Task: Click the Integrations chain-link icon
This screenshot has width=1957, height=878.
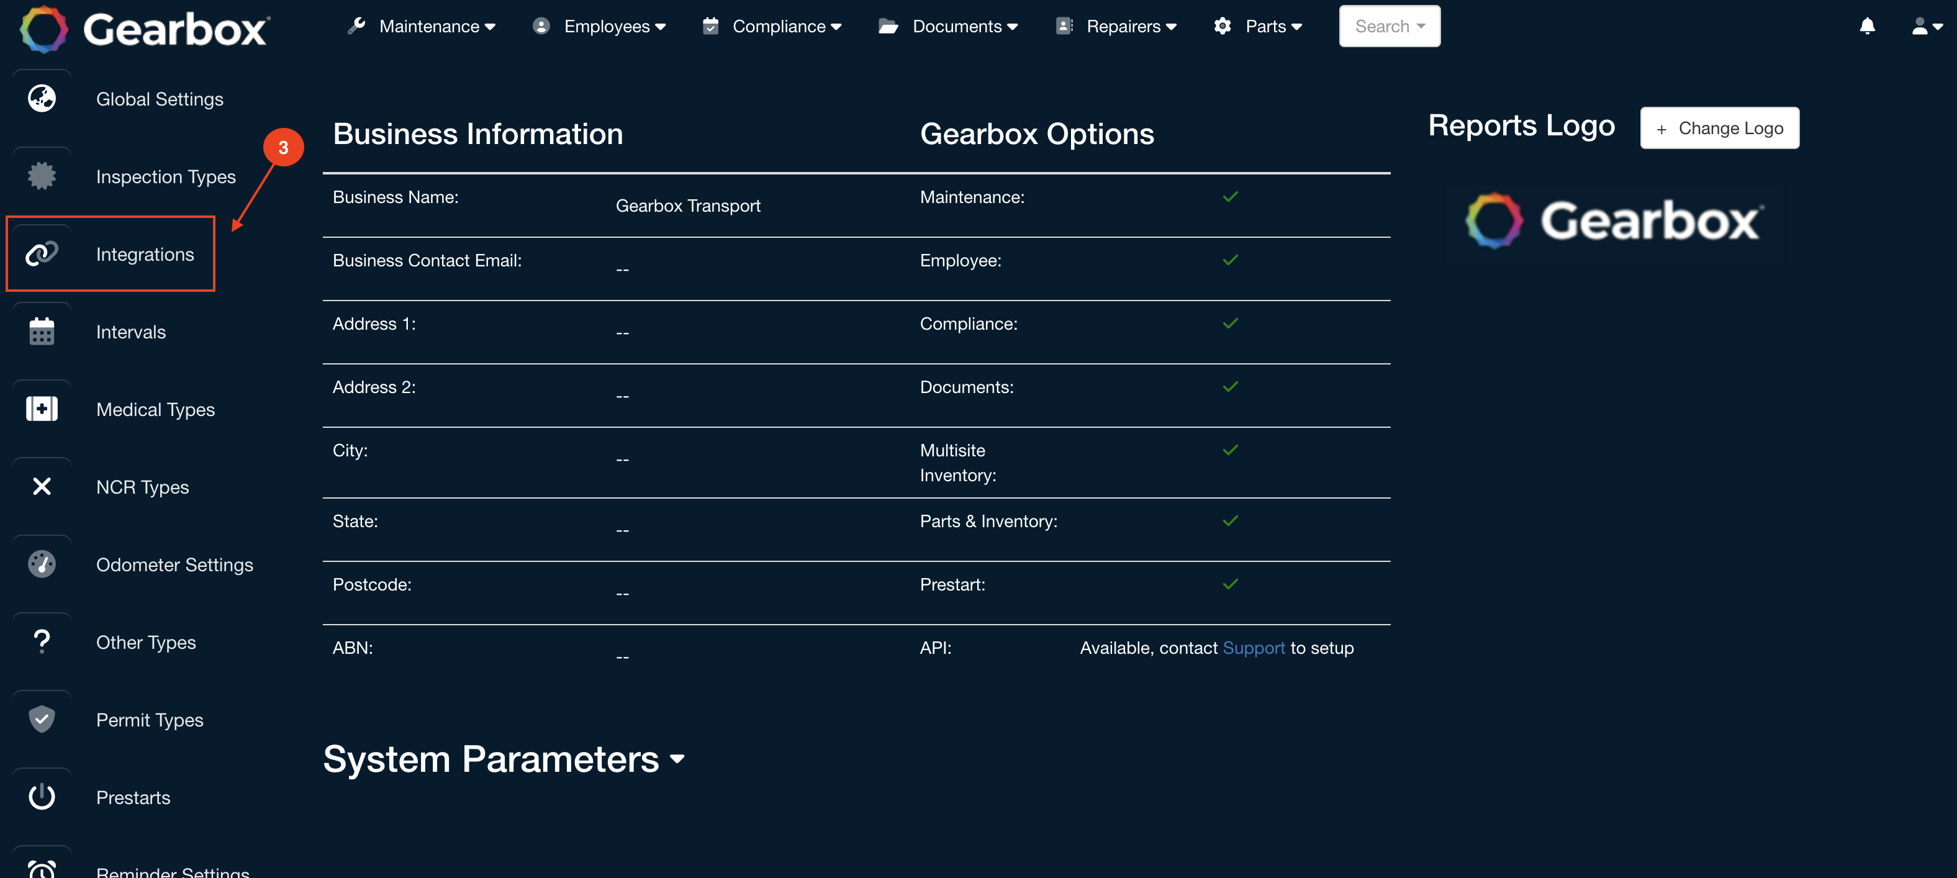Action: coord(42,254)
